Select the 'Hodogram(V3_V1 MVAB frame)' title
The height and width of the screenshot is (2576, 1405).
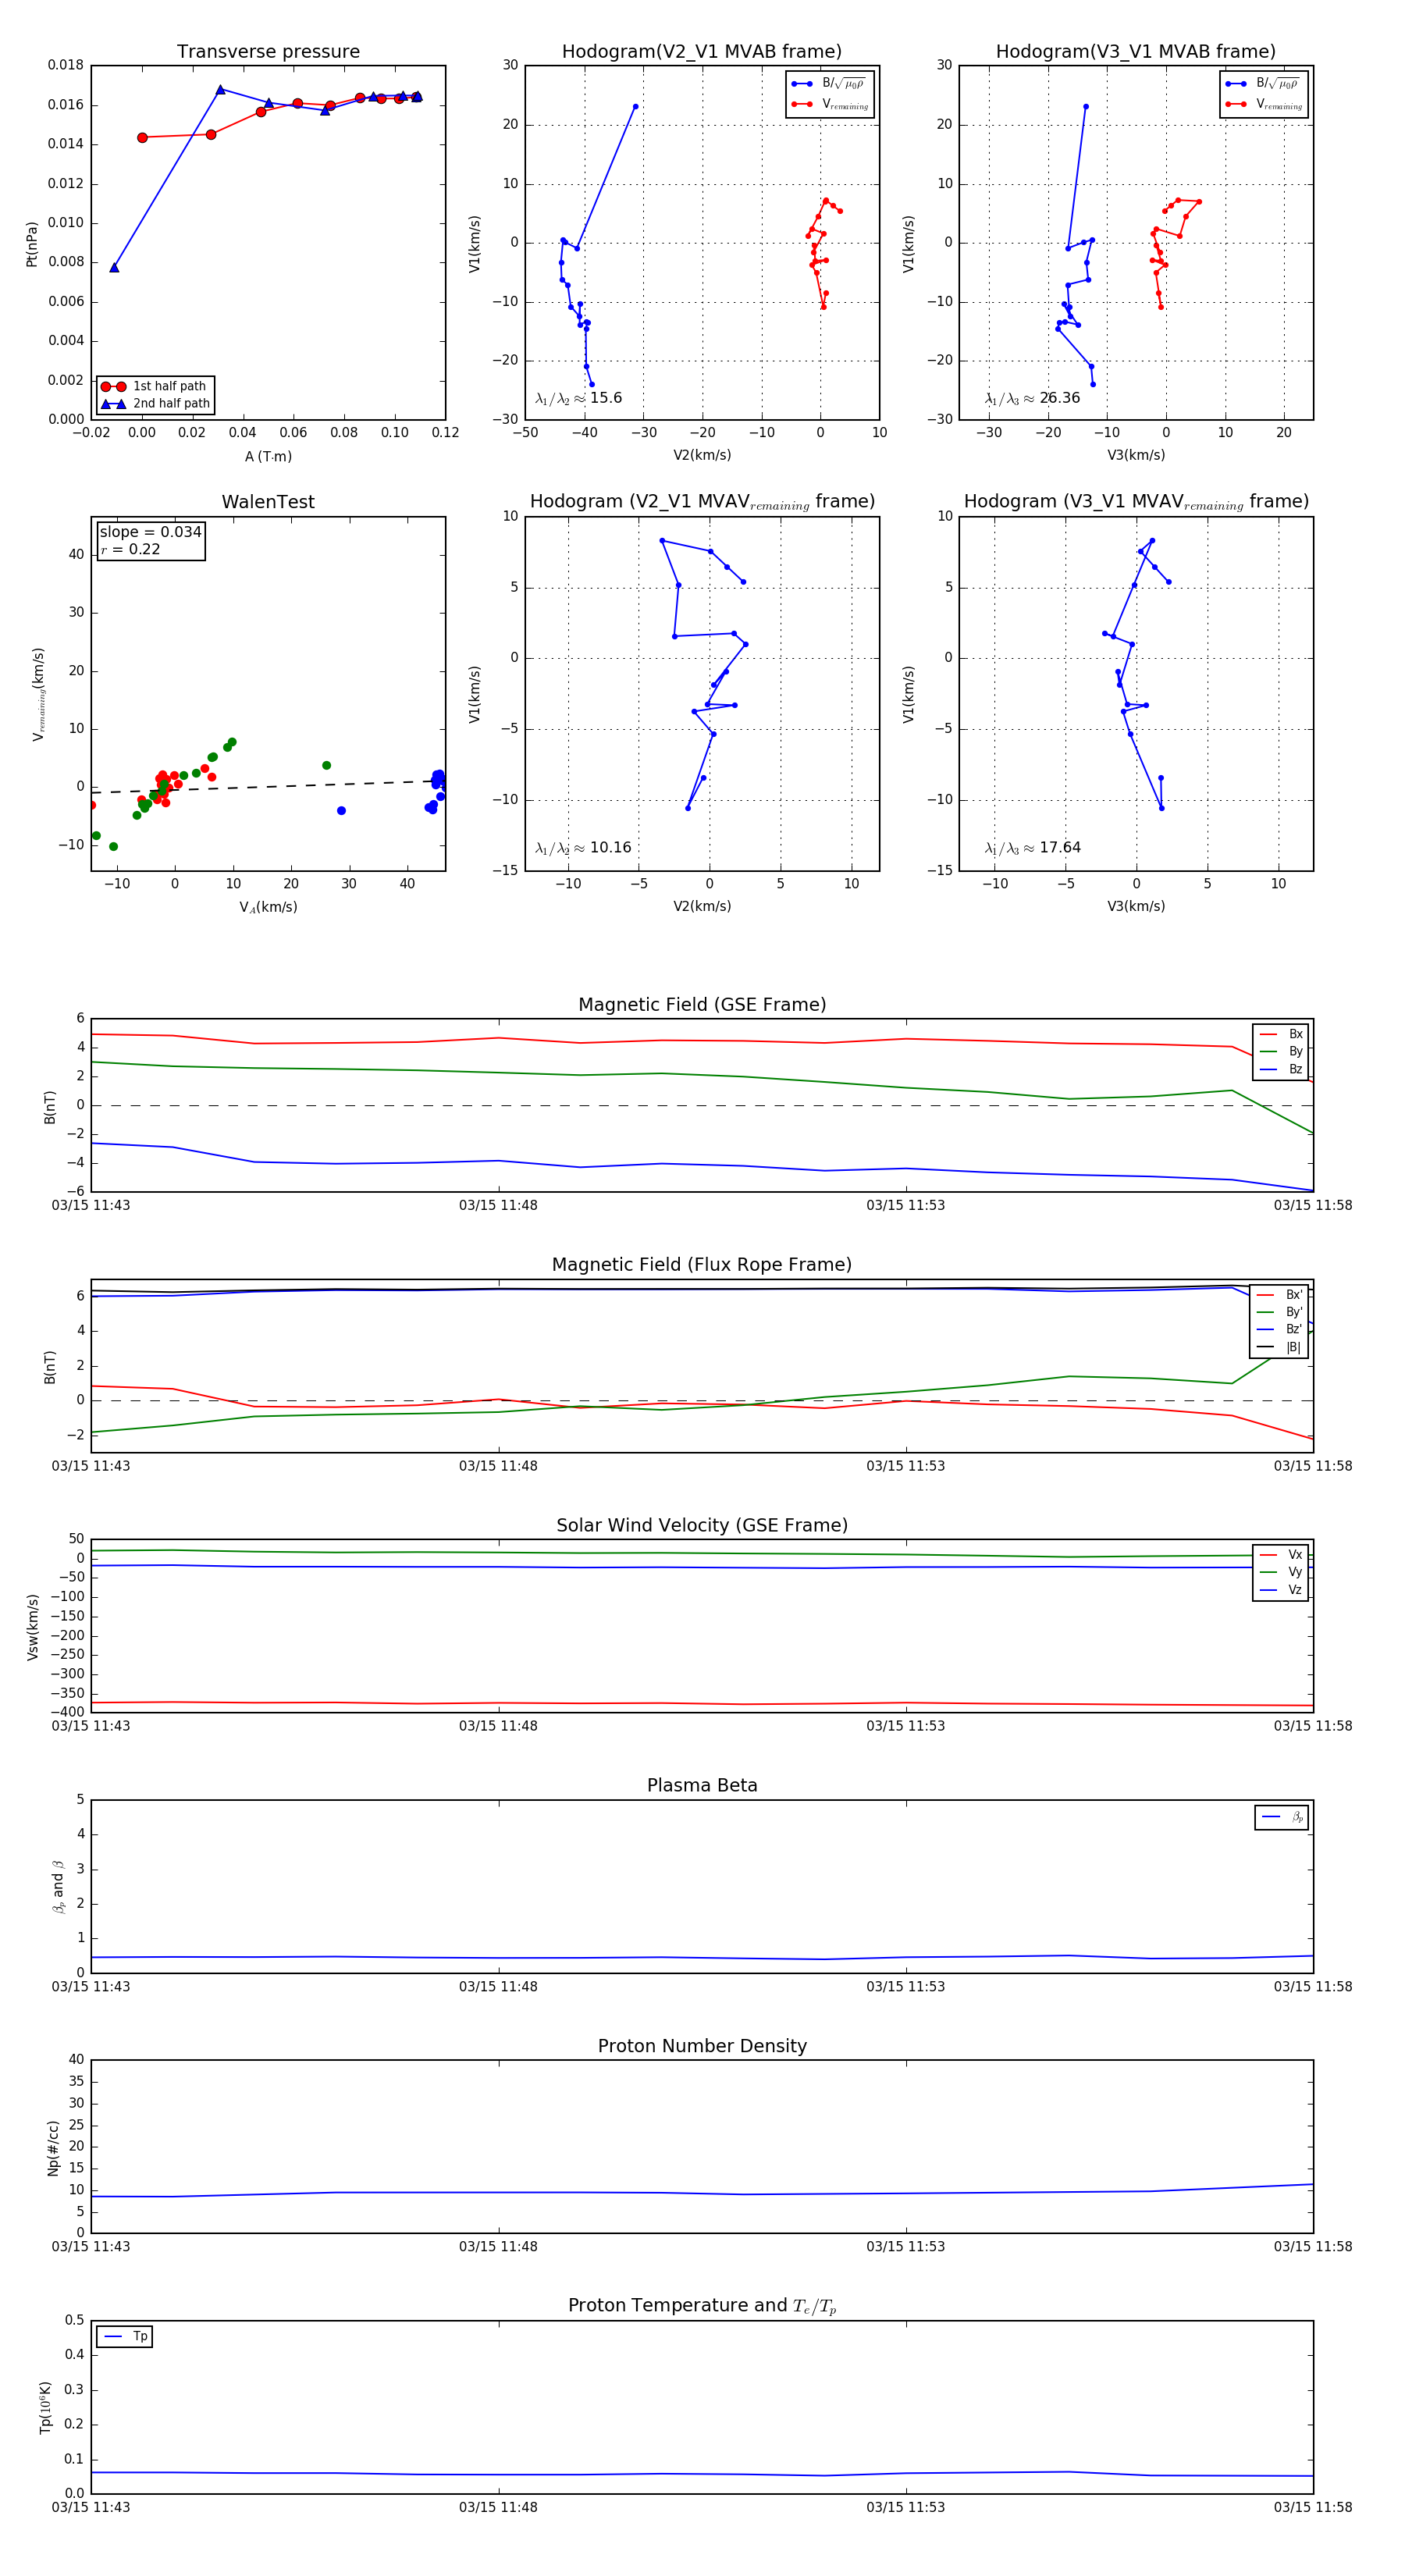click(1136, 52)
